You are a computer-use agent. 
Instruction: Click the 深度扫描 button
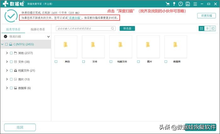click(x=206, y=16)
